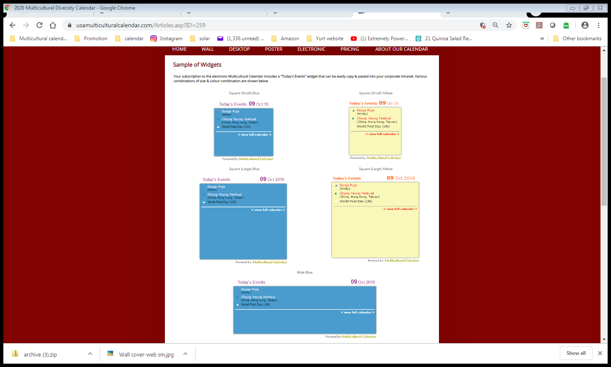
Task: Go back using the browser back arrow
Action: coord(13,25)
